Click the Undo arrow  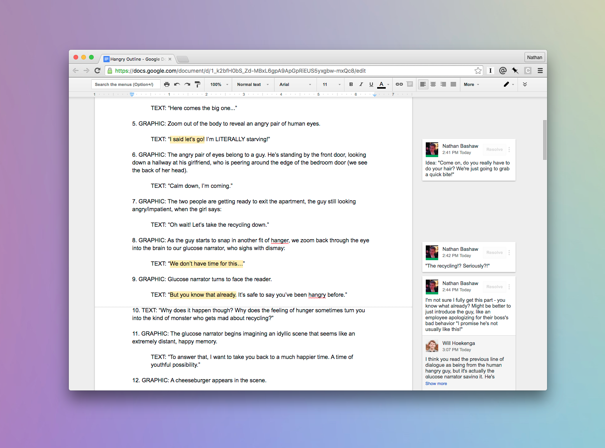click(x=177, y=84)
